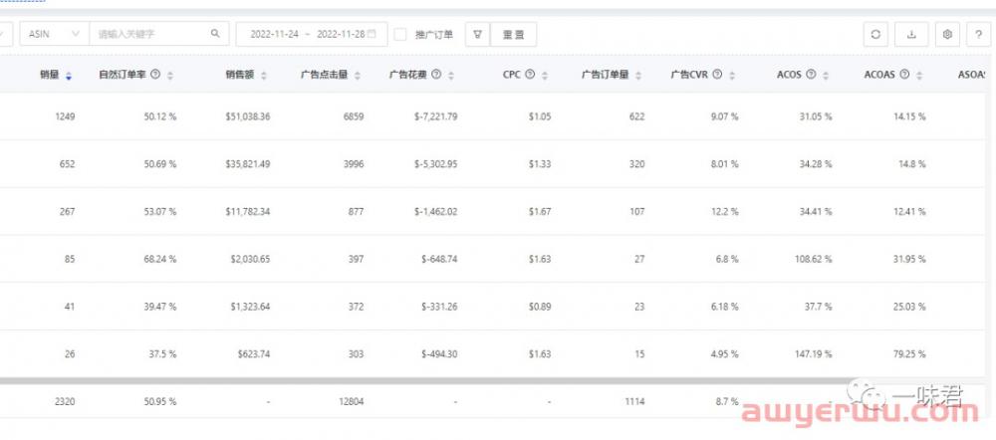Sort by 自然订单率 column arrows
This screenshot has width=996, height=440.
tap(169, 76)
